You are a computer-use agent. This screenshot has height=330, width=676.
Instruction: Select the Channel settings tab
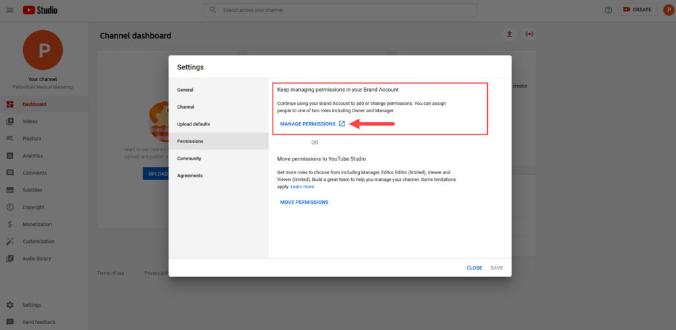tap(219, 107)
